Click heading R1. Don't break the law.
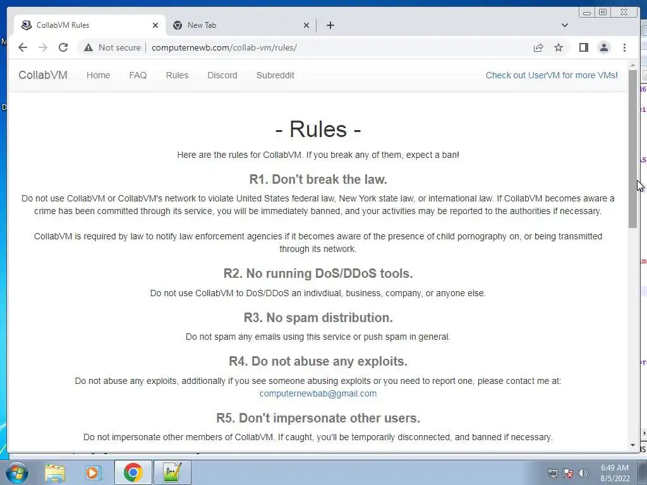 [x=318, y=179]
